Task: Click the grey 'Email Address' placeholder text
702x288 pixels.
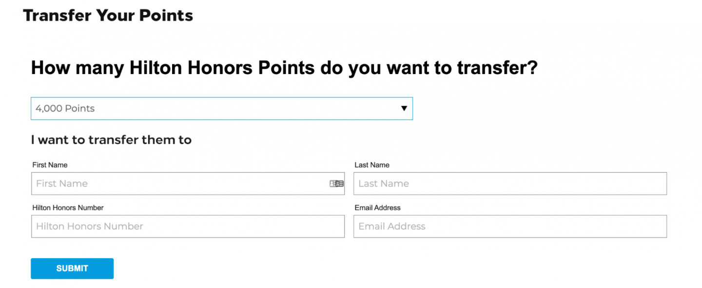Action: (x=392, y=227)
